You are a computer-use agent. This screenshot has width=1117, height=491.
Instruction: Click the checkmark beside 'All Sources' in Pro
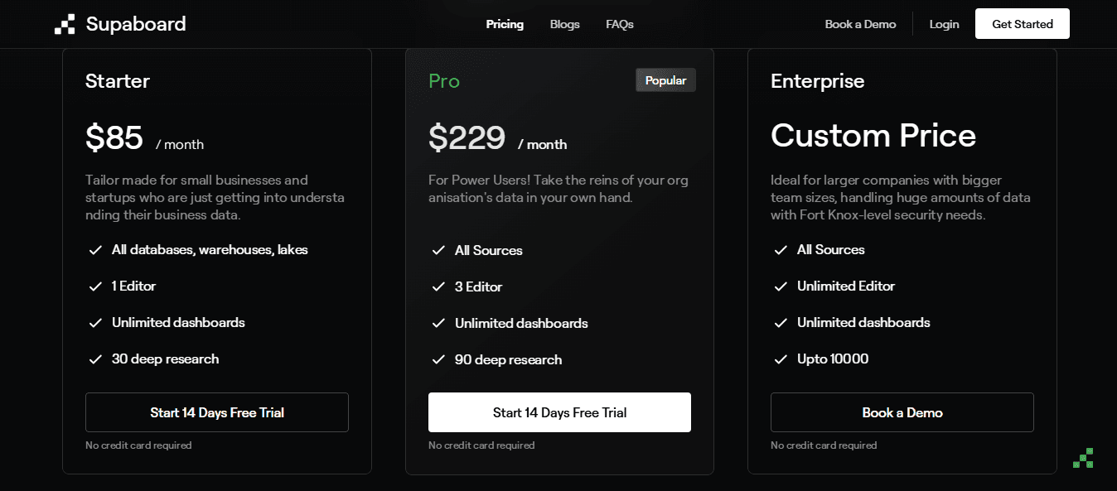tap(438, 250)
